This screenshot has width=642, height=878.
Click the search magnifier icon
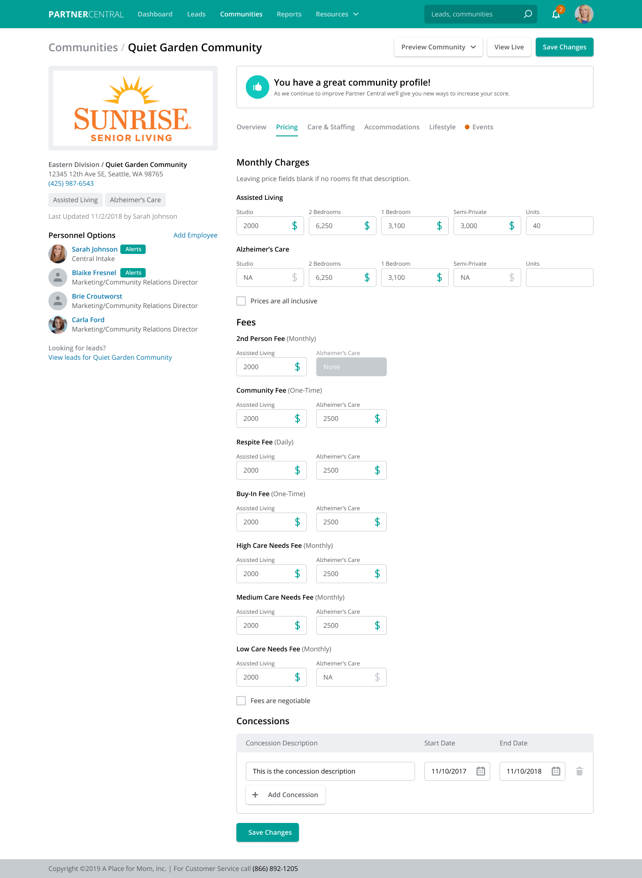pyautogui.click(x=528, y=14)
